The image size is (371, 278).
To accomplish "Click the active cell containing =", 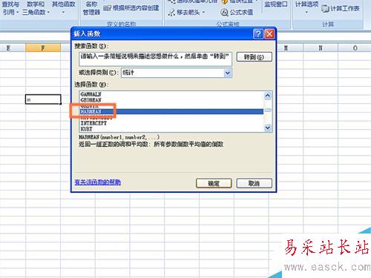I will click(43, 99).
